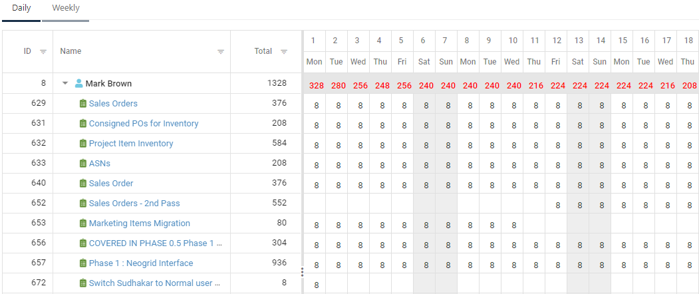Image resolution: width=699 pixels, height=294 pixels.
Task: Switch to the Weekly tab
Action: [x=66, y=9]
